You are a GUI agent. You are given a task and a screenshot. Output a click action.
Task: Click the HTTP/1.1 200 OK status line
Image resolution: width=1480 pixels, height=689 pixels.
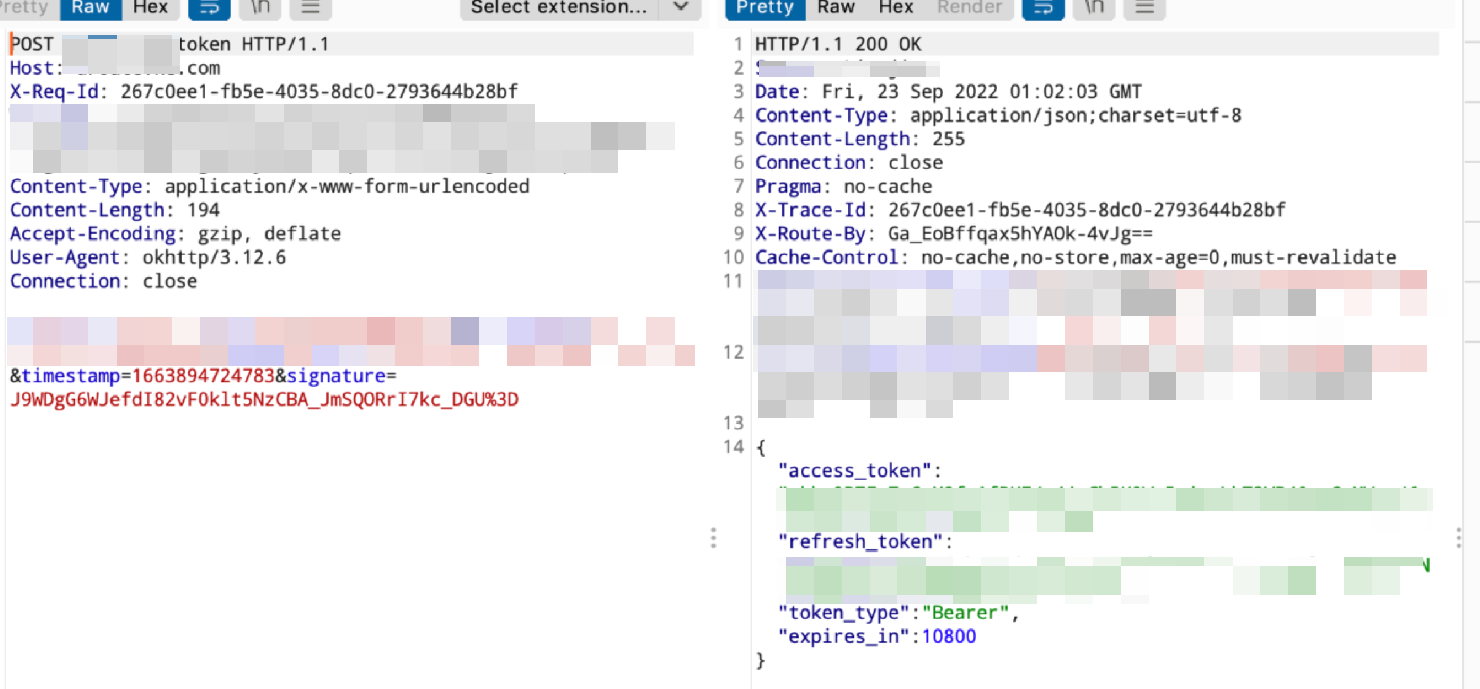(838, 44)
